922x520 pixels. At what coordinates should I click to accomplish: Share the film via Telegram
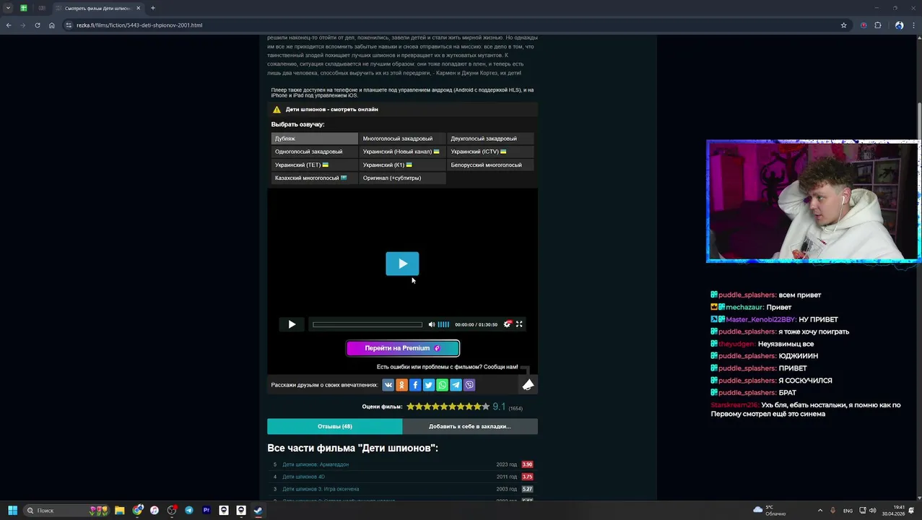click(x=456, y=385)
